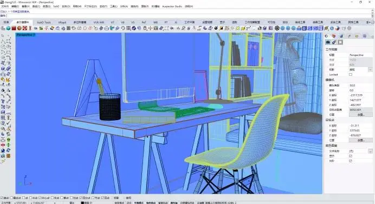The width and height of the screenshot is (375, 204).
Task: Open the Ayepecker Studio menu
Action: 172,6
